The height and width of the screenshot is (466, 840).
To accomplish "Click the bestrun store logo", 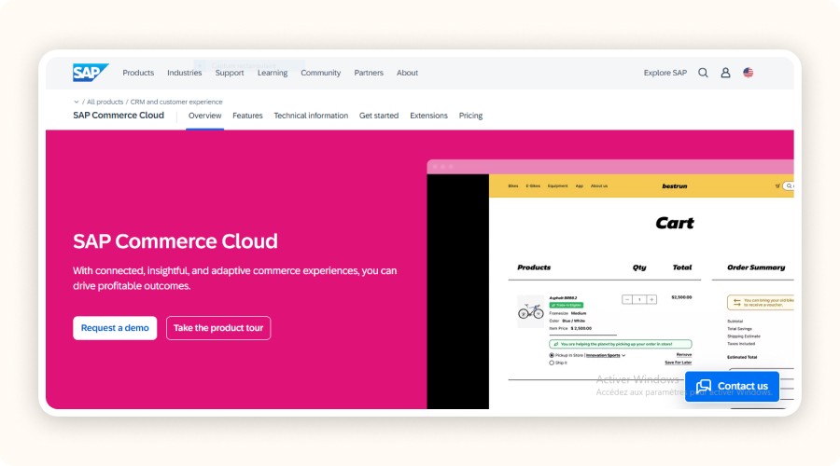I will click(x=675, y=186).
